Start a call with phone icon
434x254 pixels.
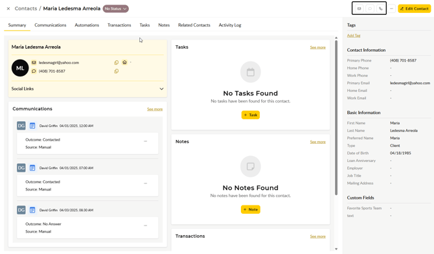pyautogui.click(x=381, y=8)
